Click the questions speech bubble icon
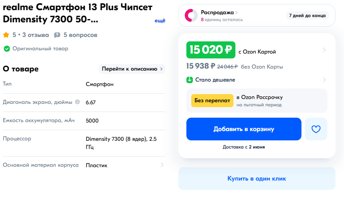This screenshot has height=198, width=344. (x=57, y=35)
